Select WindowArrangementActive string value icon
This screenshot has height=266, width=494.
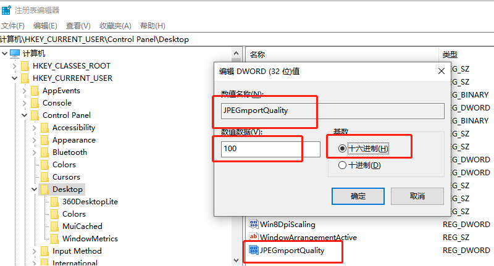click(x=254, y=237)
